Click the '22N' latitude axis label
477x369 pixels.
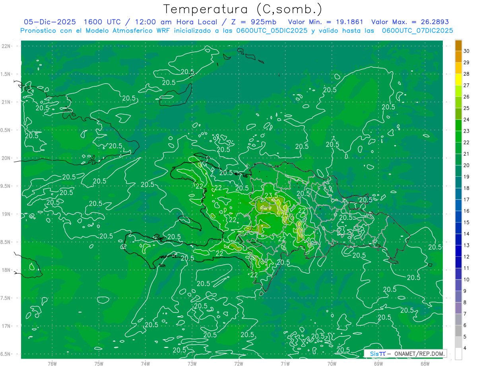pyautogui.click(x=6, y=46)
